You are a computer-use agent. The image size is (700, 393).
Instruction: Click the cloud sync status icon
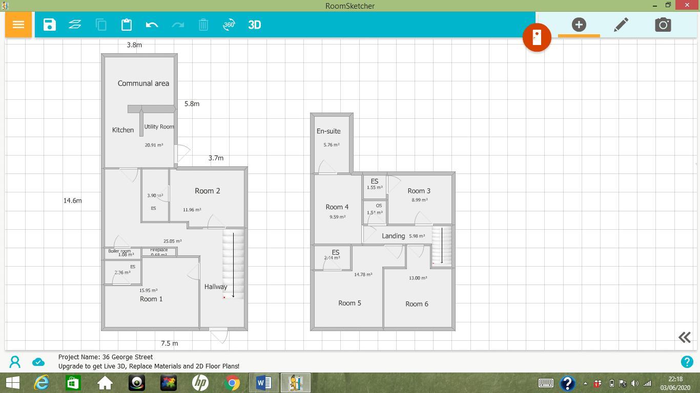pyautogui.click(x=38, y=362)
